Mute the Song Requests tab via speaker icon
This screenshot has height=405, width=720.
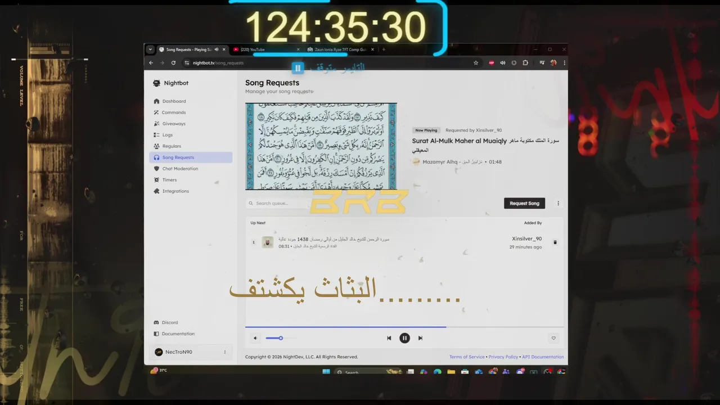point(217,49)
